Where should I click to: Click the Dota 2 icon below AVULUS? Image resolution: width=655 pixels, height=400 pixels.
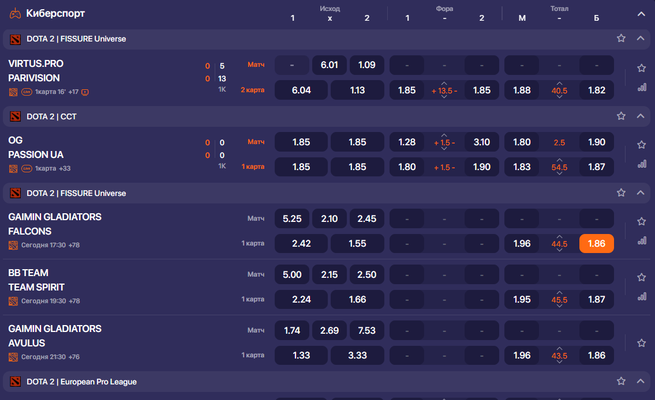tap(13, 357)
